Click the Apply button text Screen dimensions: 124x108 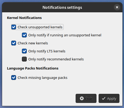[x=112, y=99]
